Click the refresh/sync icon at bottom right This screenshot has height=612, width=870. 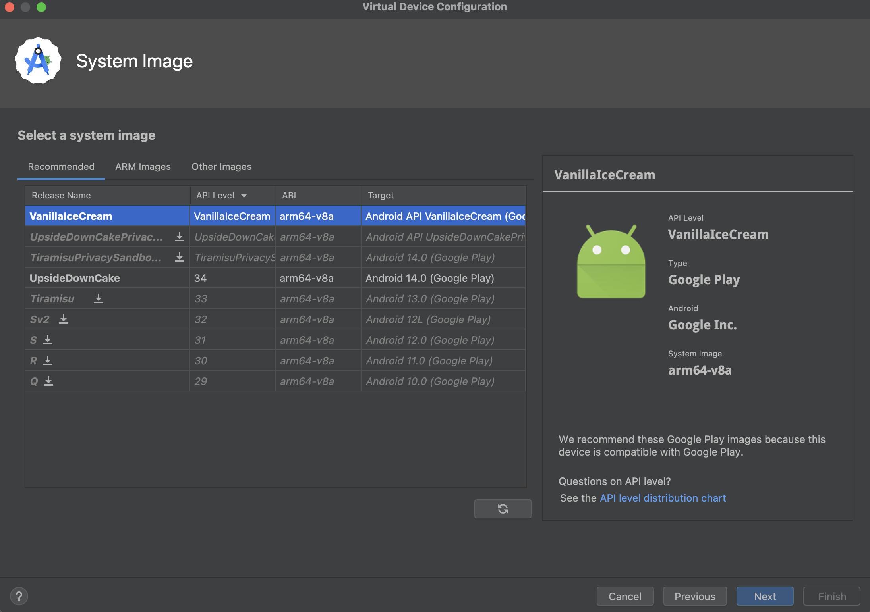(x=502, y=508)
